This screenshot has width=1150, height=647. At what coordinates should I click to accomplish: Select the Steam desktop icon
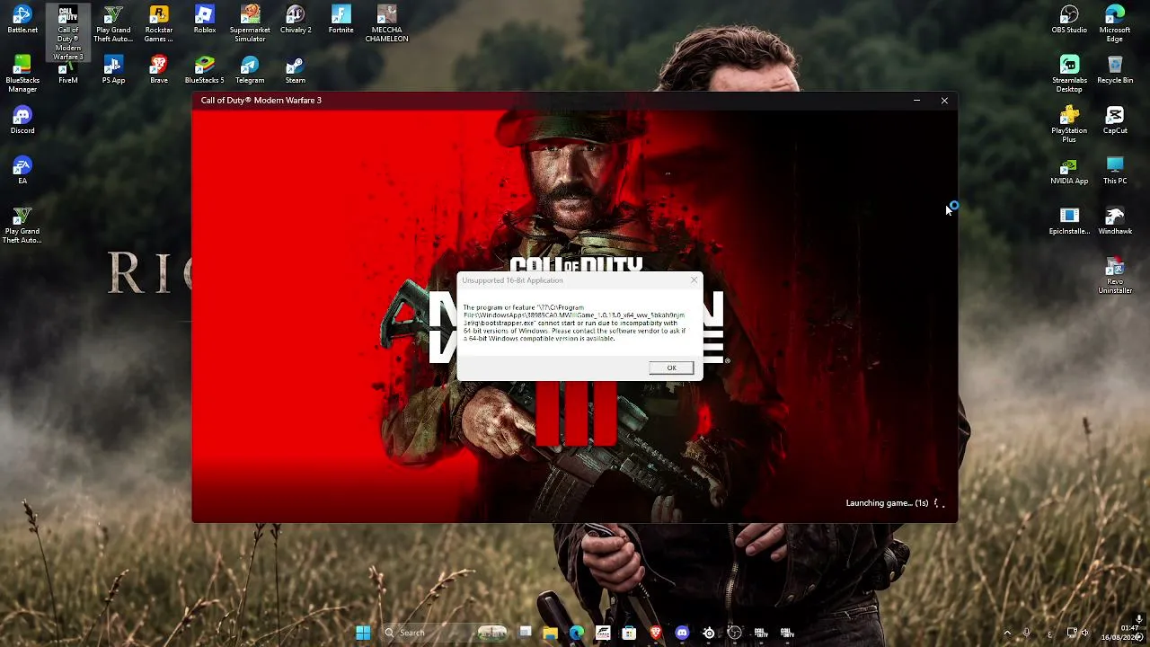pyautogui.click(x=296, y=70)
